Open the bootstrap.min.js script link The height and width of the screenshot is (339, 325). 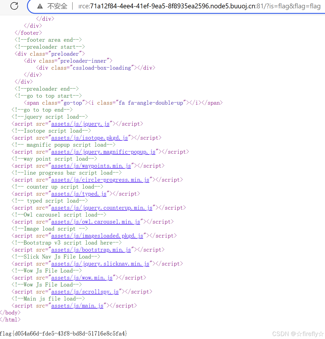91,250
